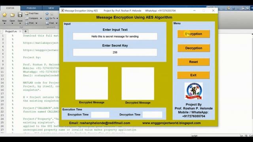Image resolution: width=253 pixels, height=142 pixels.
Task: Click the Enter Input Text field
Action: pos(115,37)
